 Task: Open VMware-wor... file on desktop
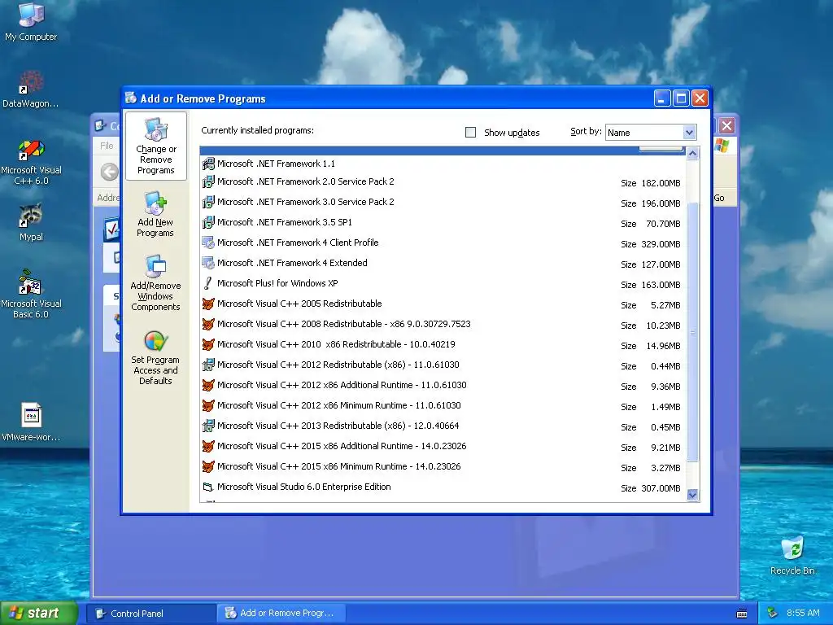[x=31, y=422]
